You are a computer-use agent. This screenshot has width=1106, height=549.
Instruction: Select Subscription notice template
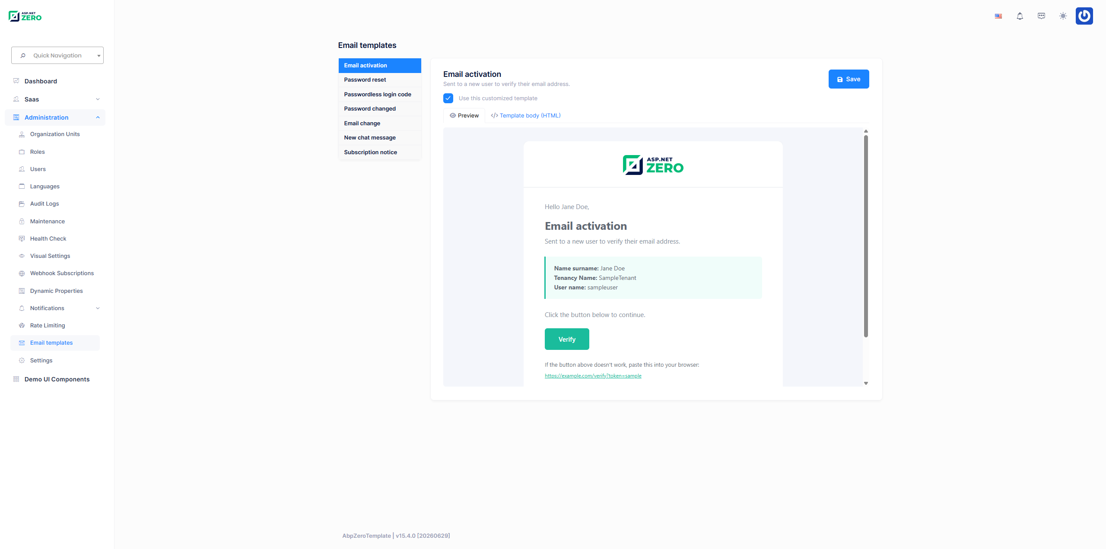click(380, 152)
